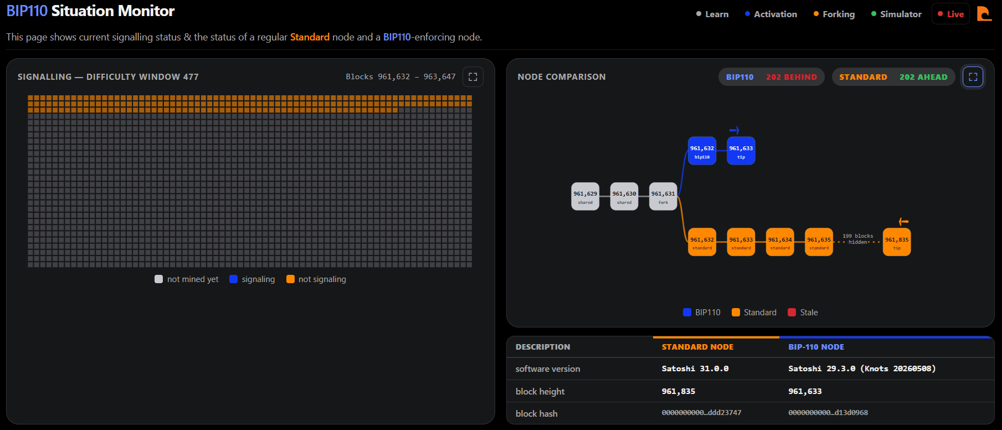
Task: Click the orange logo icon in header
Action: tap(984, 14)
